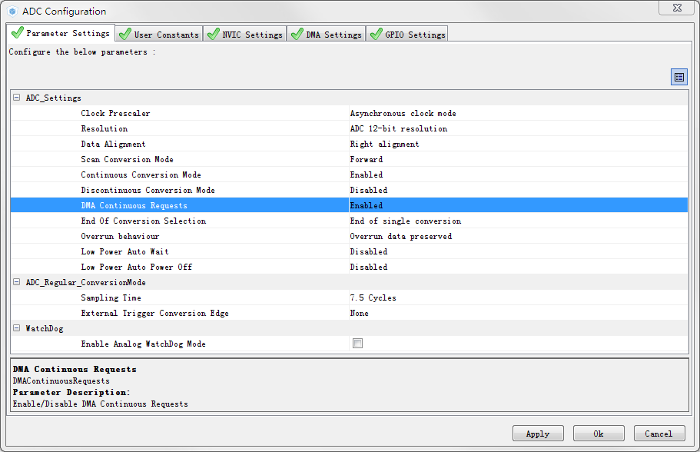The image size is (700, 452).
Task: Change Scan Conversion Mode value Forward
Action: (519, 159)
